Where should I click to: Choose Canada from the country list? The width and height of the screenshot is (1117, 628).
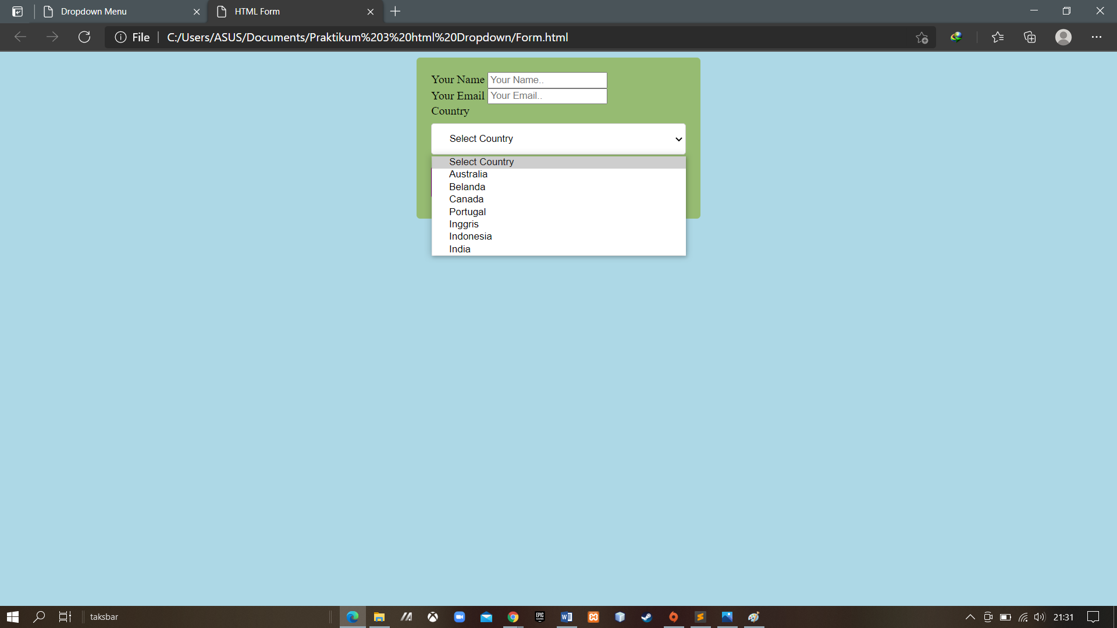point(466,199)
